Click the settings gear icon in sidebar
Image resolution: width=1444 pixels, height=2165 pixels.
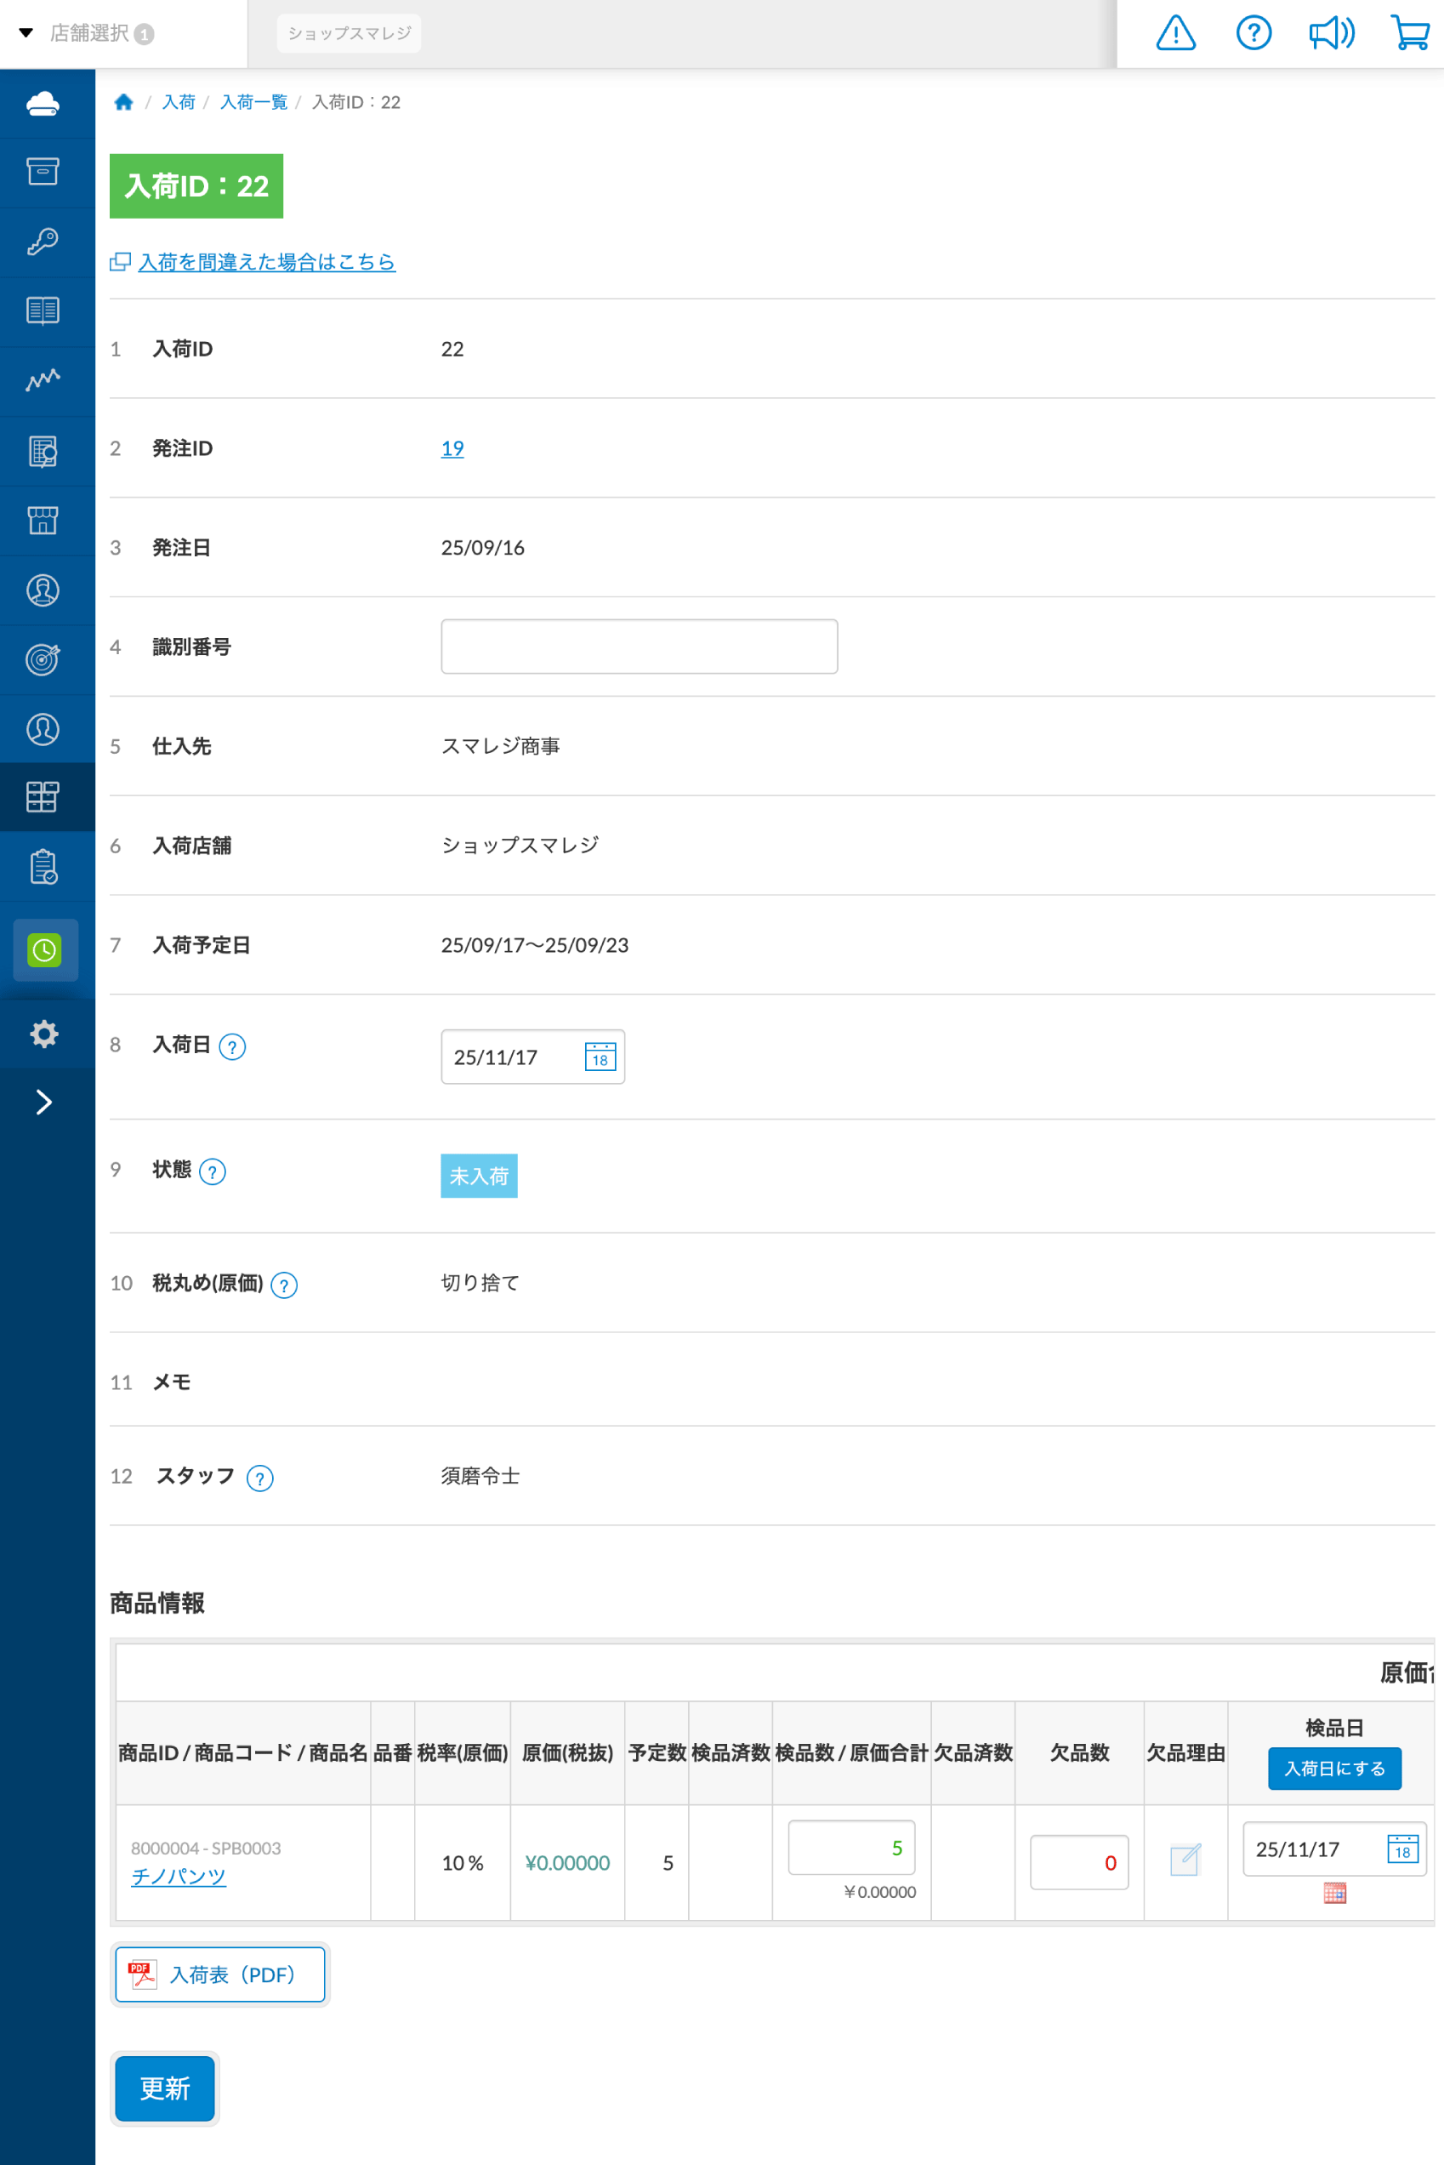(43, 1034)
